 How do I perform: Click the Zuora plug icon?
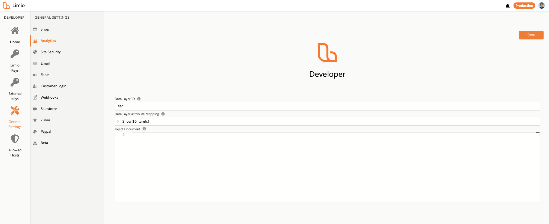(x=35, y=120)
